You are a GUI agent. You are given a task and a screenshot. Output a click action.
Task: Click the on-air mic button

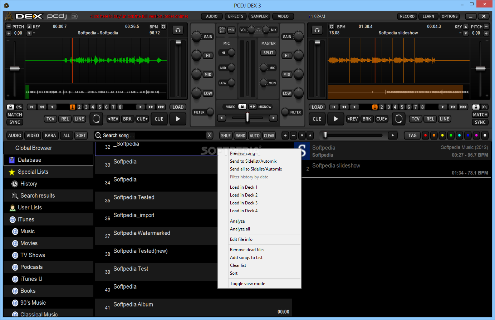click(x=222, y=30)
